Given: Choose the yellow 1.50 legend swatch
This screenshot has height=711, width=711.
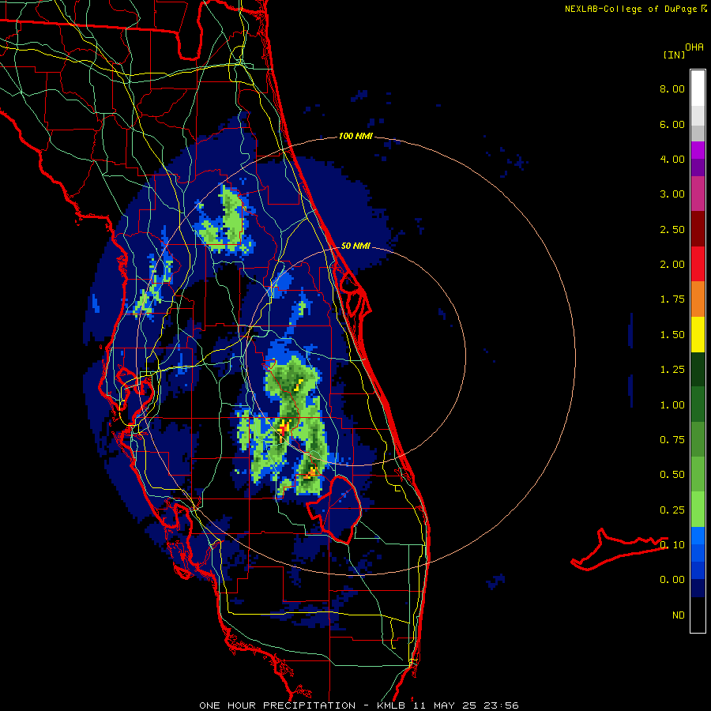Looking at the screenshot, I should (x=698, y=334).
